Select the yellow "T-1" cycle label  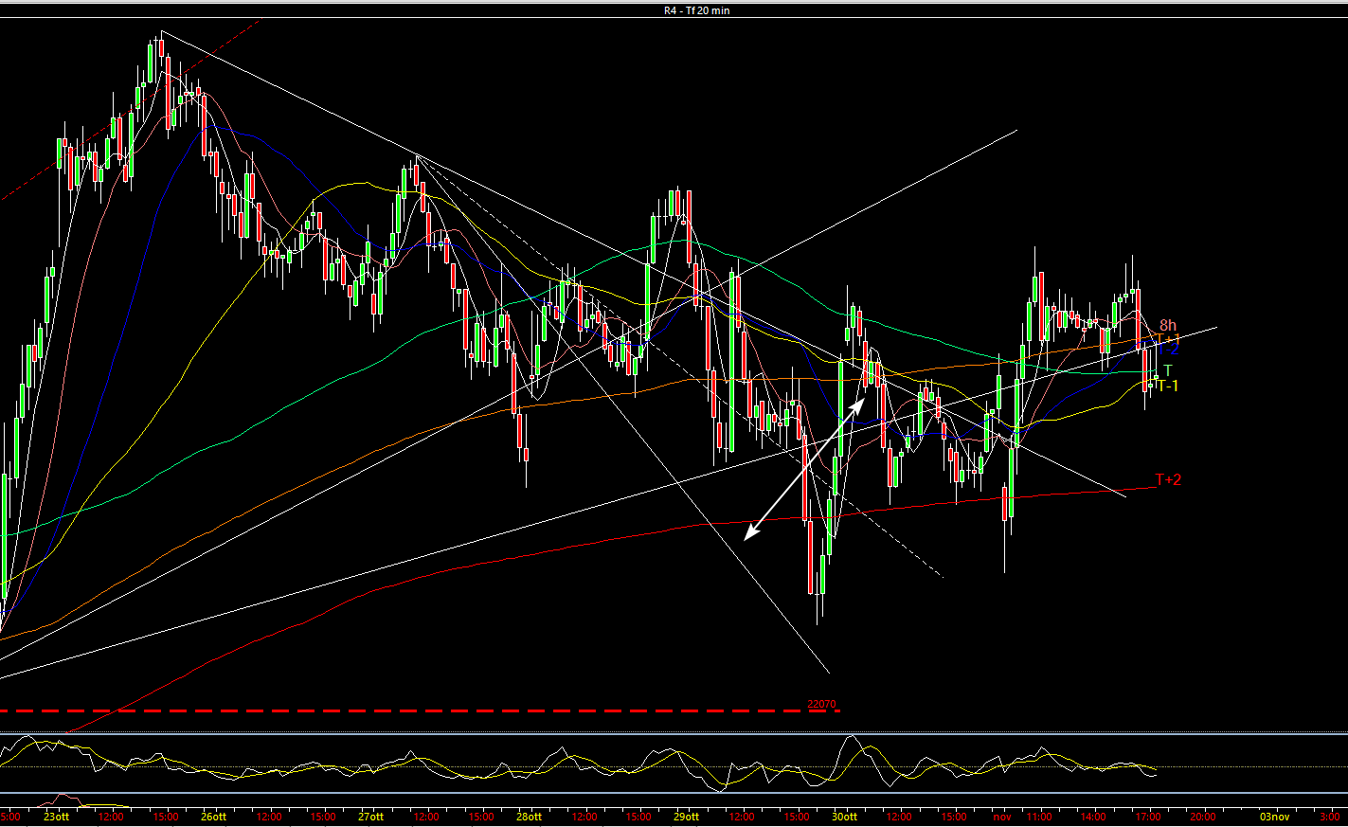[x=1168, y=386]
